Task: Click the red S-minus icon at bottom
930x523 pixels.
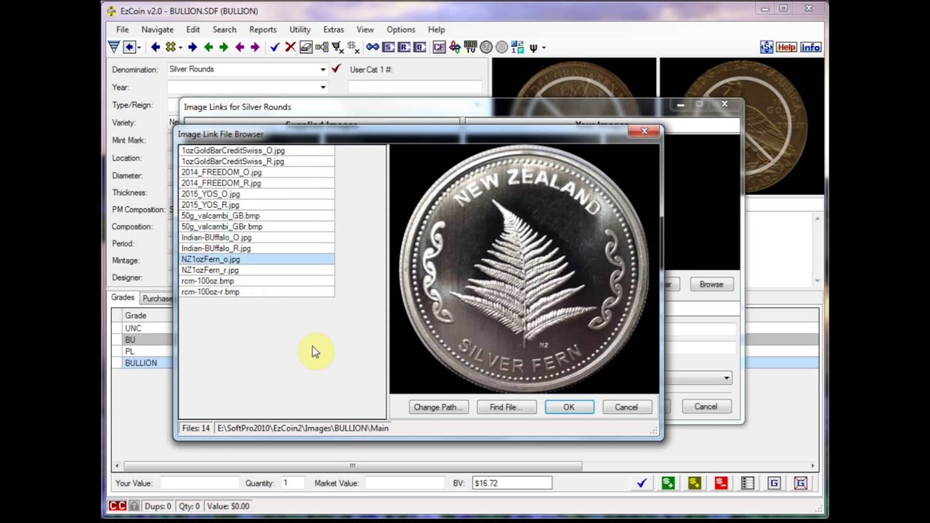Action: [721, 483]
